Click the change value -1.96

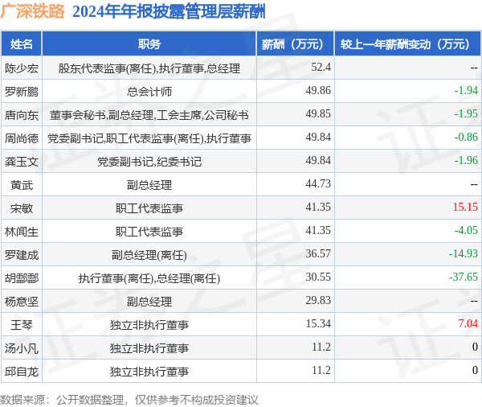point(466,160)
